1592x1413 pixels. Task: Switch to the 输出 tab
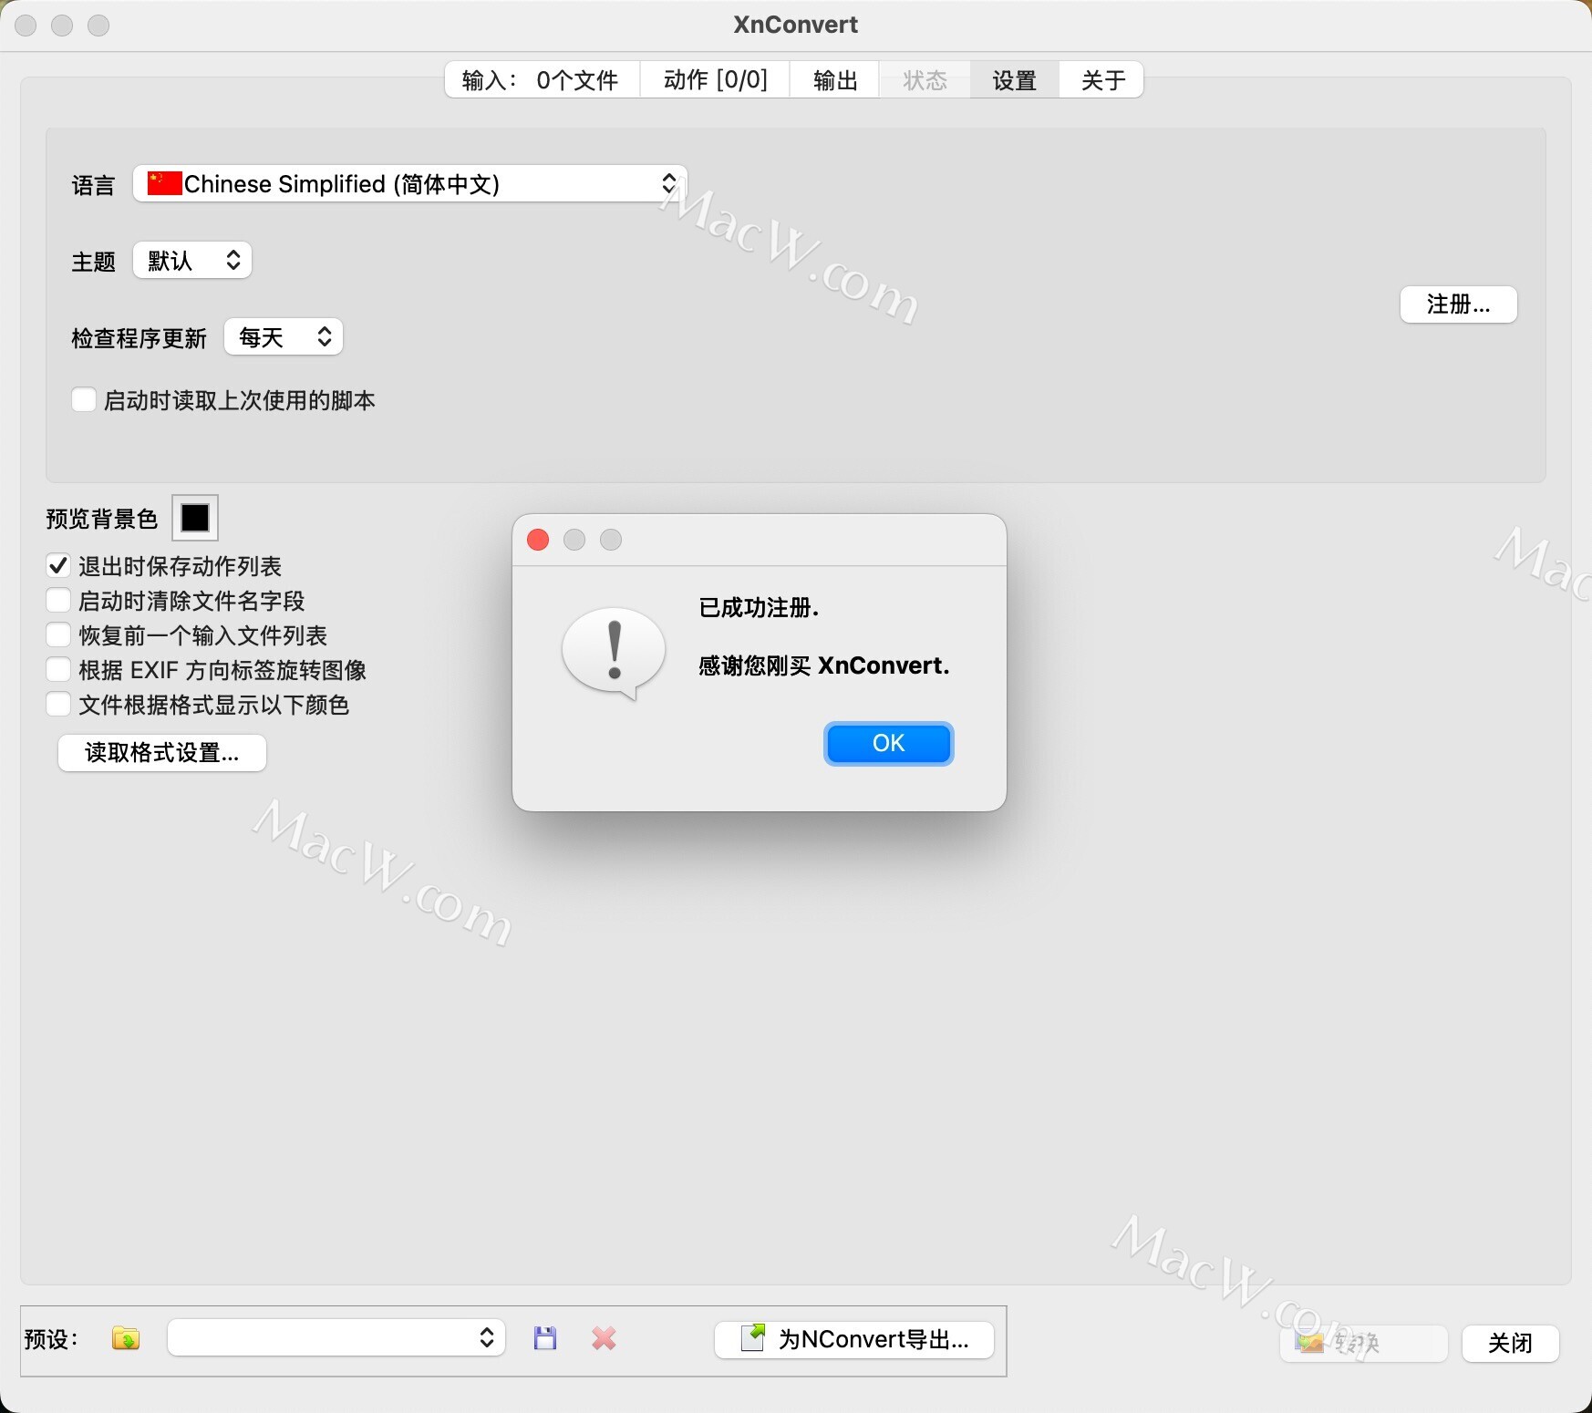(834, 80)
